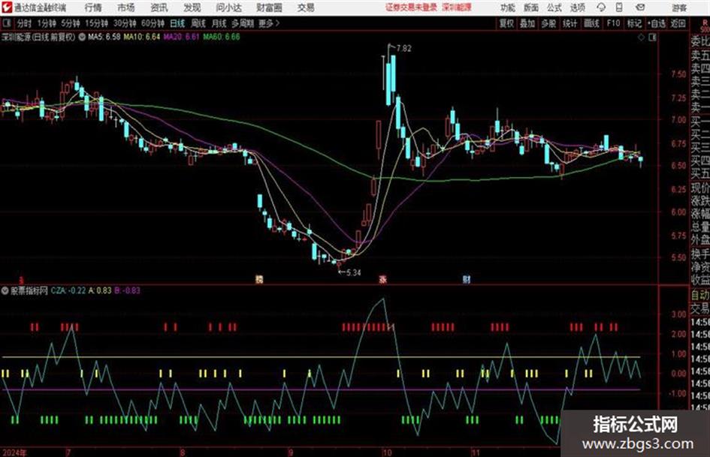The height and width of the screenshot is (457, 710).
Task: Click the 7.82 high price annotation
Action: click(404, 49)
